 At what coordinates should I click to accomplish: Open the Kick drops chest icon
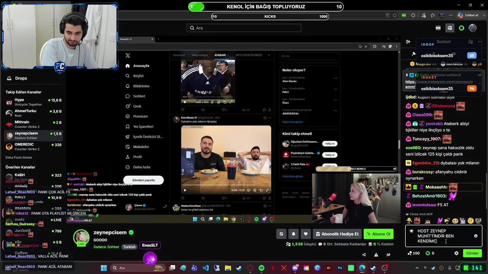point(450,28)
